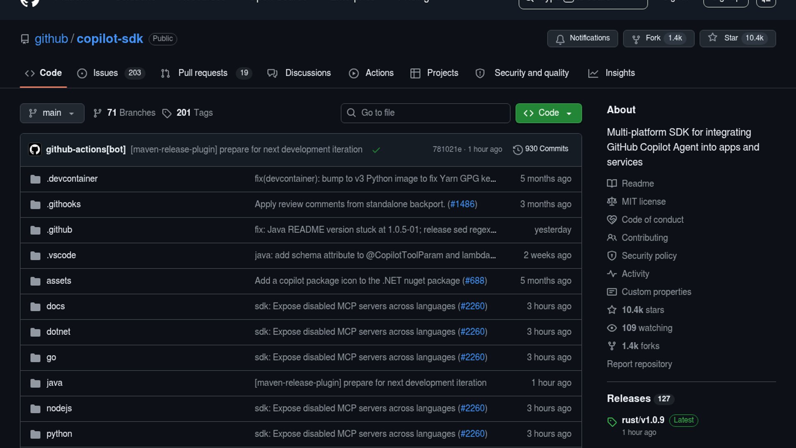Viewport: 796px width, 448px height.
Task: Open the github-actions[bot] avatar icon
Action: pos(35,149)
